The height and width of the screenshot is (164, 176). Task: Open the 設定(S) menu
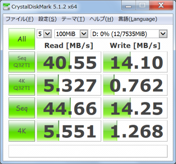click(47, 19)
